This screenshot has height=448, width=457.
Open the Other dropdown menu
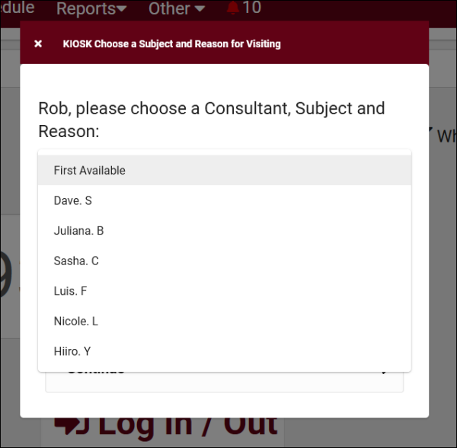[x=177, y=9]
